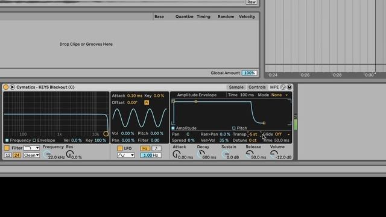
Task: Open the MPE tab
Action: click(x=274, y=87)
